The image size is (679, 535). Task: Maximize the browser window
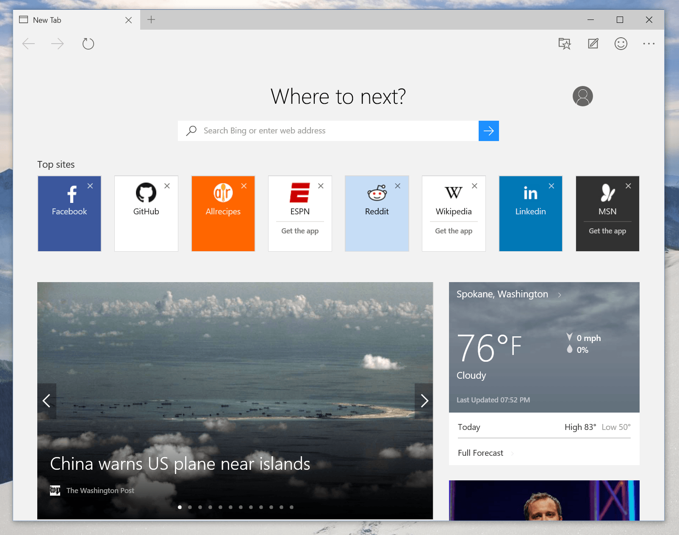620,20
